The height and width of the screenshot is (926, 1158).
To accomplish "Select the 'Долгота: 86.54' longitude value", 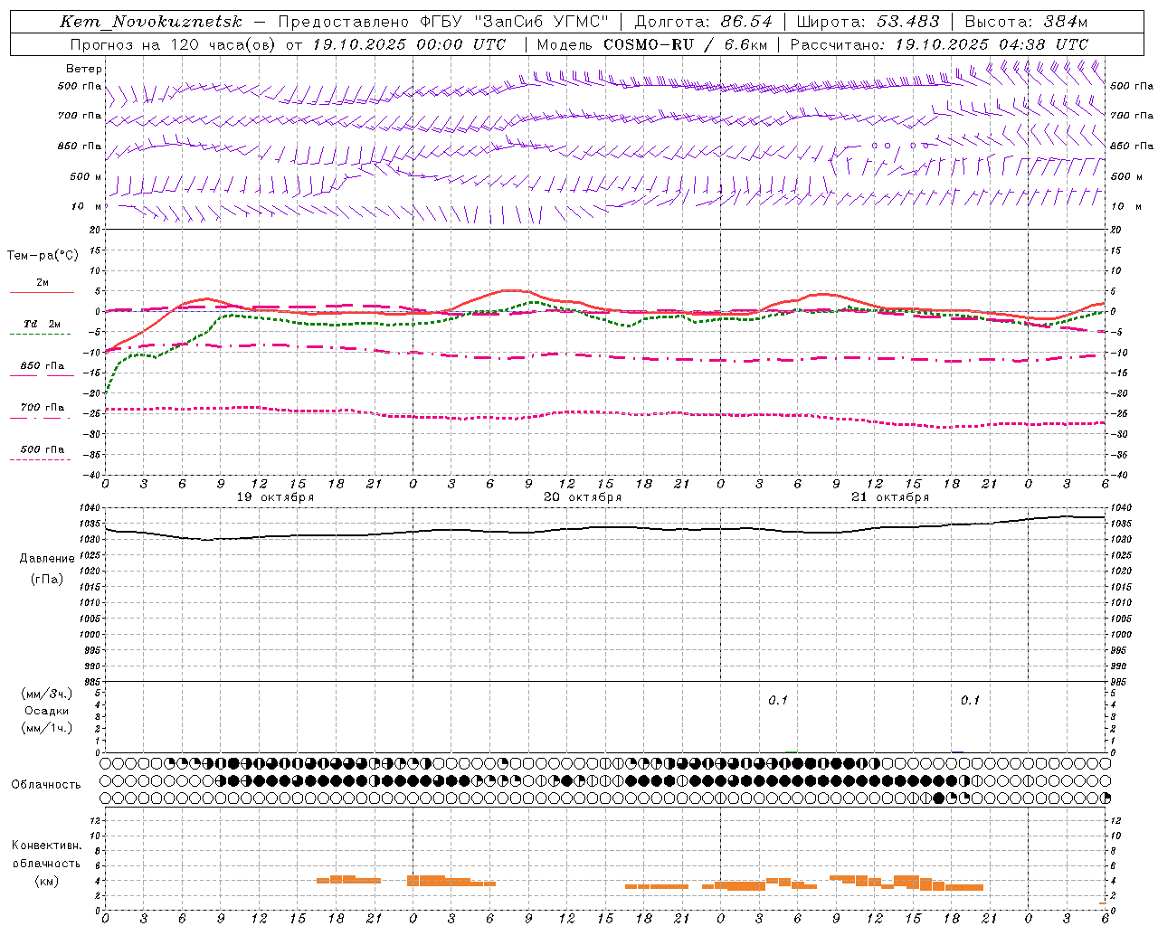I will pyautogui.click(x=703, y=22).
